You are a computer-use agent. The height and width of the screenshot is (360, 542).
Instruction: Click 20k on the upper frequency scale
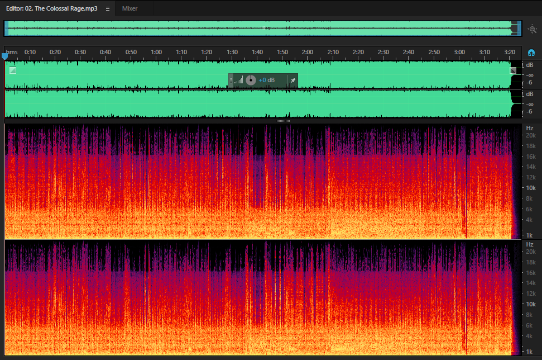[531, 135]
